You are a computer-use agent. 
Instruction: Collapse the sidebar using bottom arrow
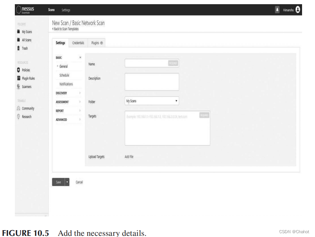pos(46,216)
